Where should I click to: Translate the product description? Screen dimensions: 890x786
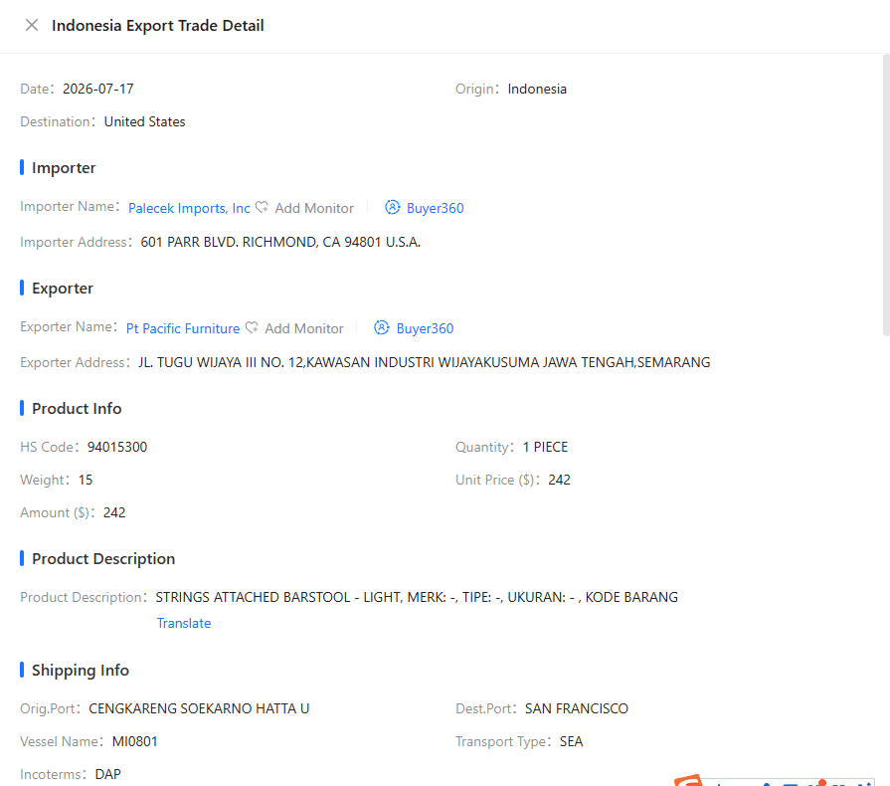184,623
